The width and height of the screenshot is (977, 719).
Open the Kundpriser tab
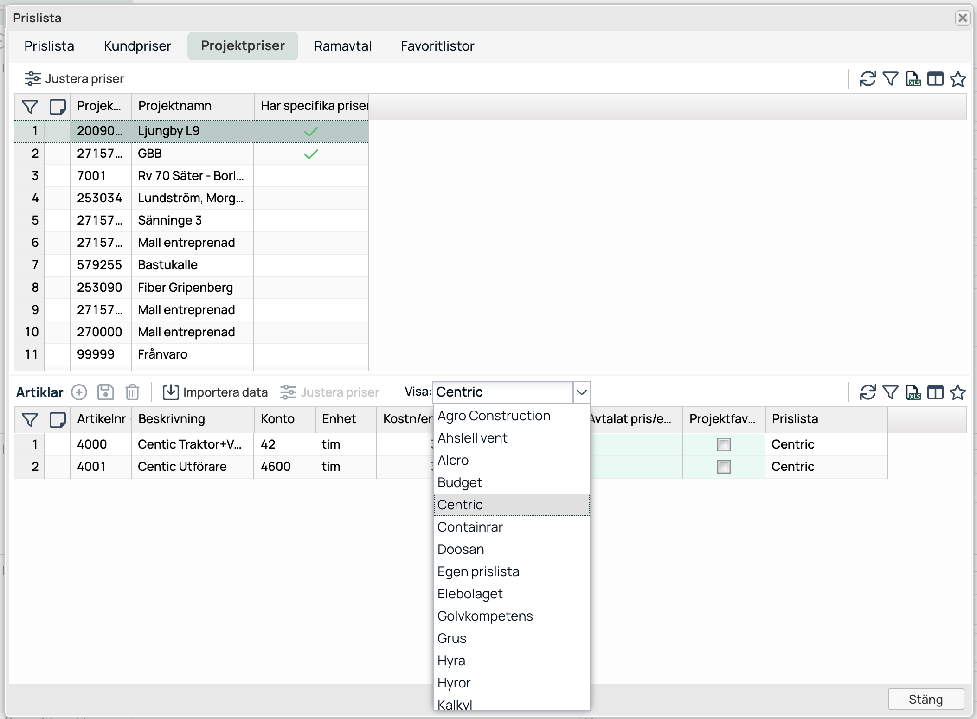click(x=137, y=46)
